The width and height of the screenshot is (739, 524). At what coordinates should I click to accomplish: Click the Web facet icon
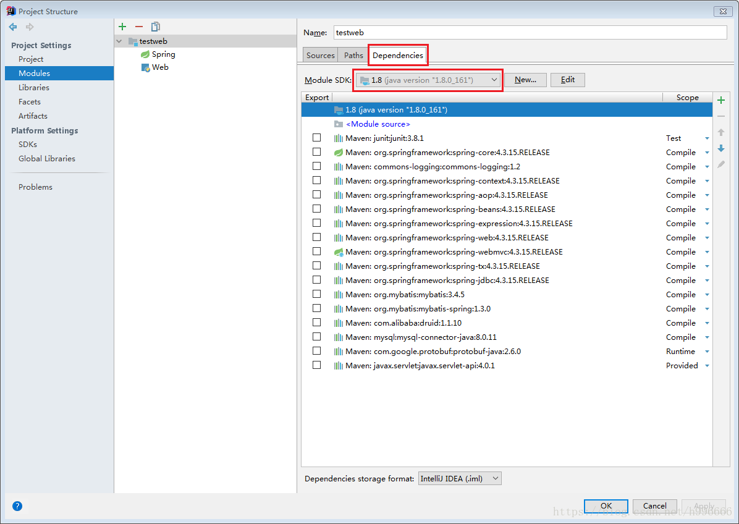146,67
